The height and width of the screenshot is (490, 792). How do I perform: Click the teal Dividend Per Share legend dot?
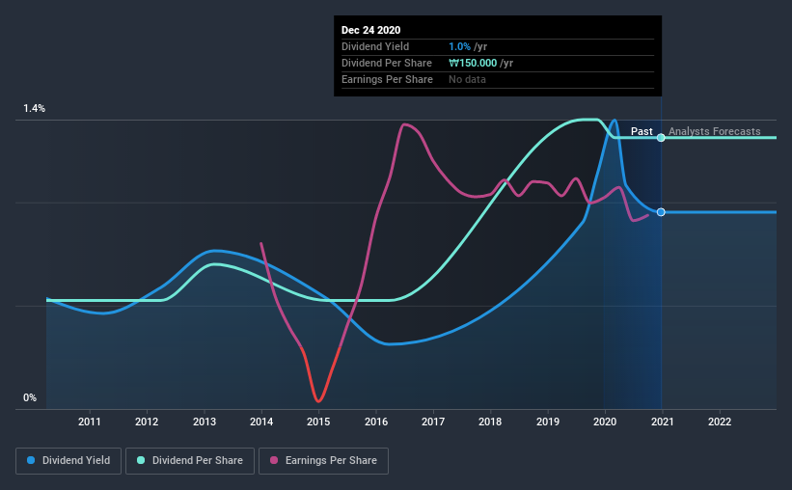[141, 461]
